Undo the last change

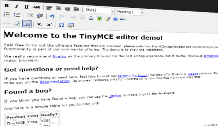52,16
